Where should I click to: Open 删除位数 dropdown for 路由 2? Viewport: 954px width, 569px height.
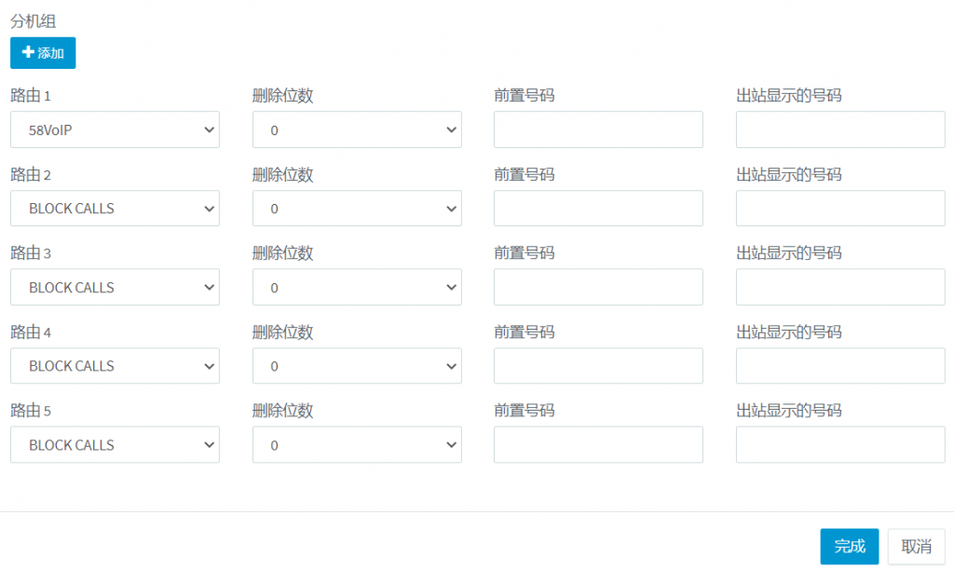pos(357,209)
